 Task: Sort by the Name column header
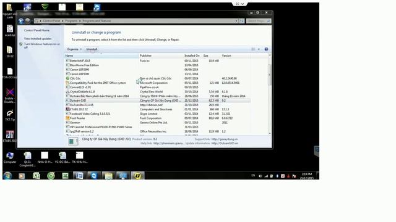point(101,55)
